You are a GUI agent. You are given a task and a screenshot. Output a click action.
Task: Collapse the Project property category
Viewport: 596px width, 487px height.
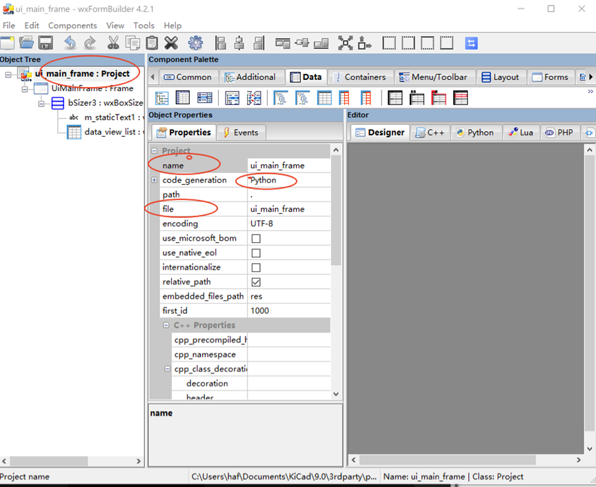click(155, 150)
